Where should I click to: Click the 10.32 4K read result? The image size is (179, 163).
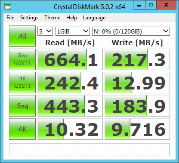tap(70, 129)
